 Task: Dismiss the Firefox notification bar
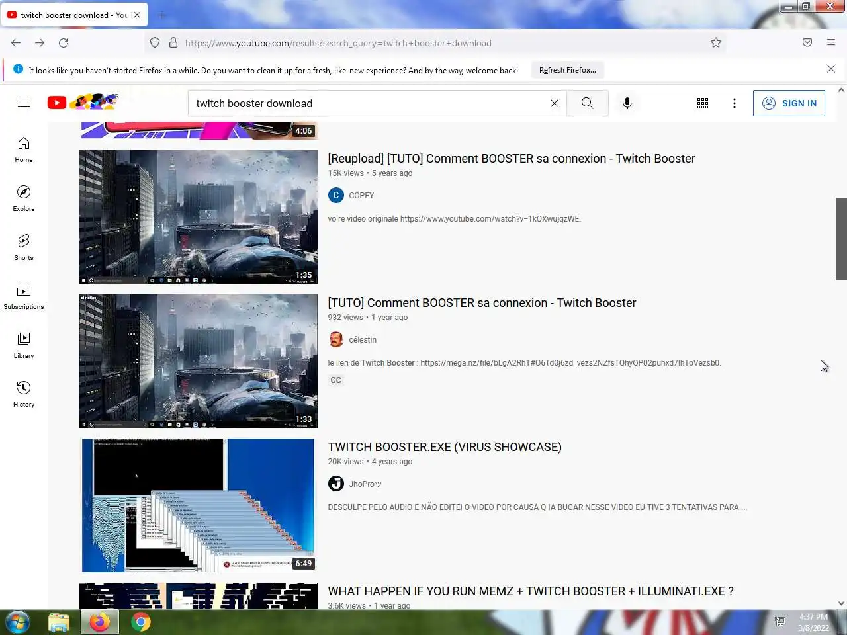(x=831, y=69)
